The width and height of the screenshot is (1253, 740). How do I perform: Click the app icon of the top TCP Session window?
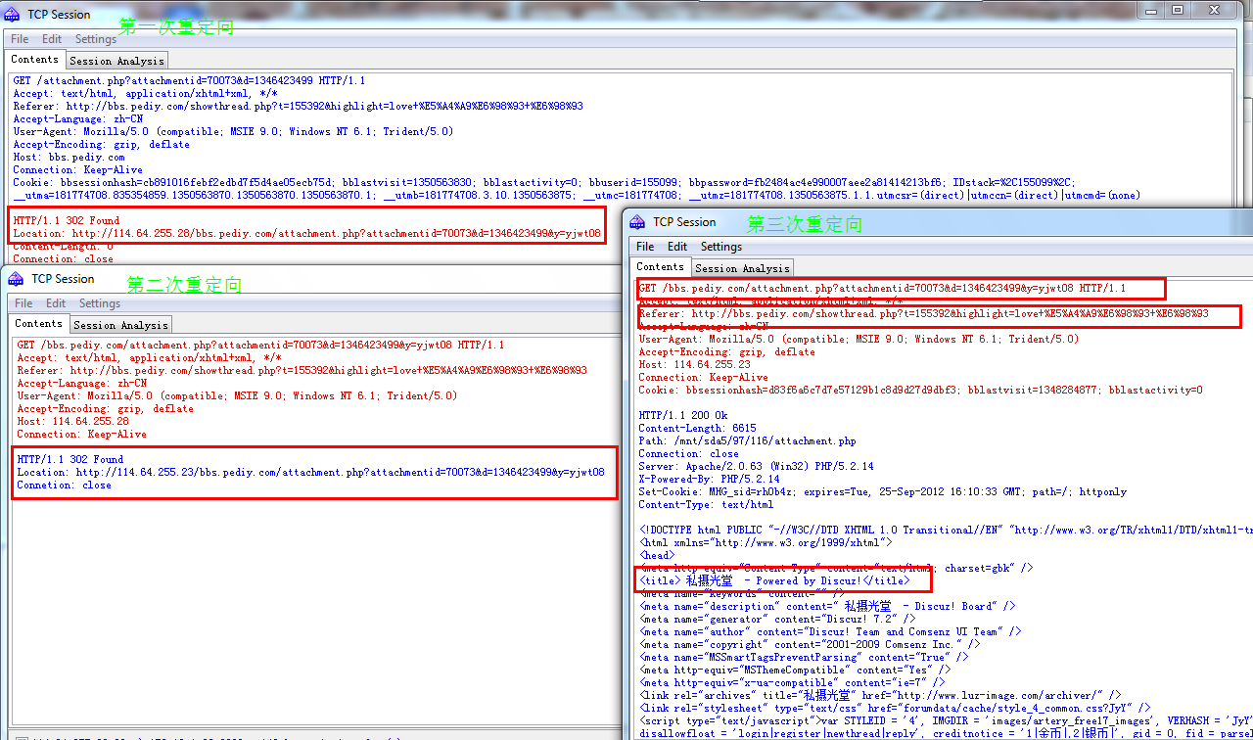coord(12,15)
